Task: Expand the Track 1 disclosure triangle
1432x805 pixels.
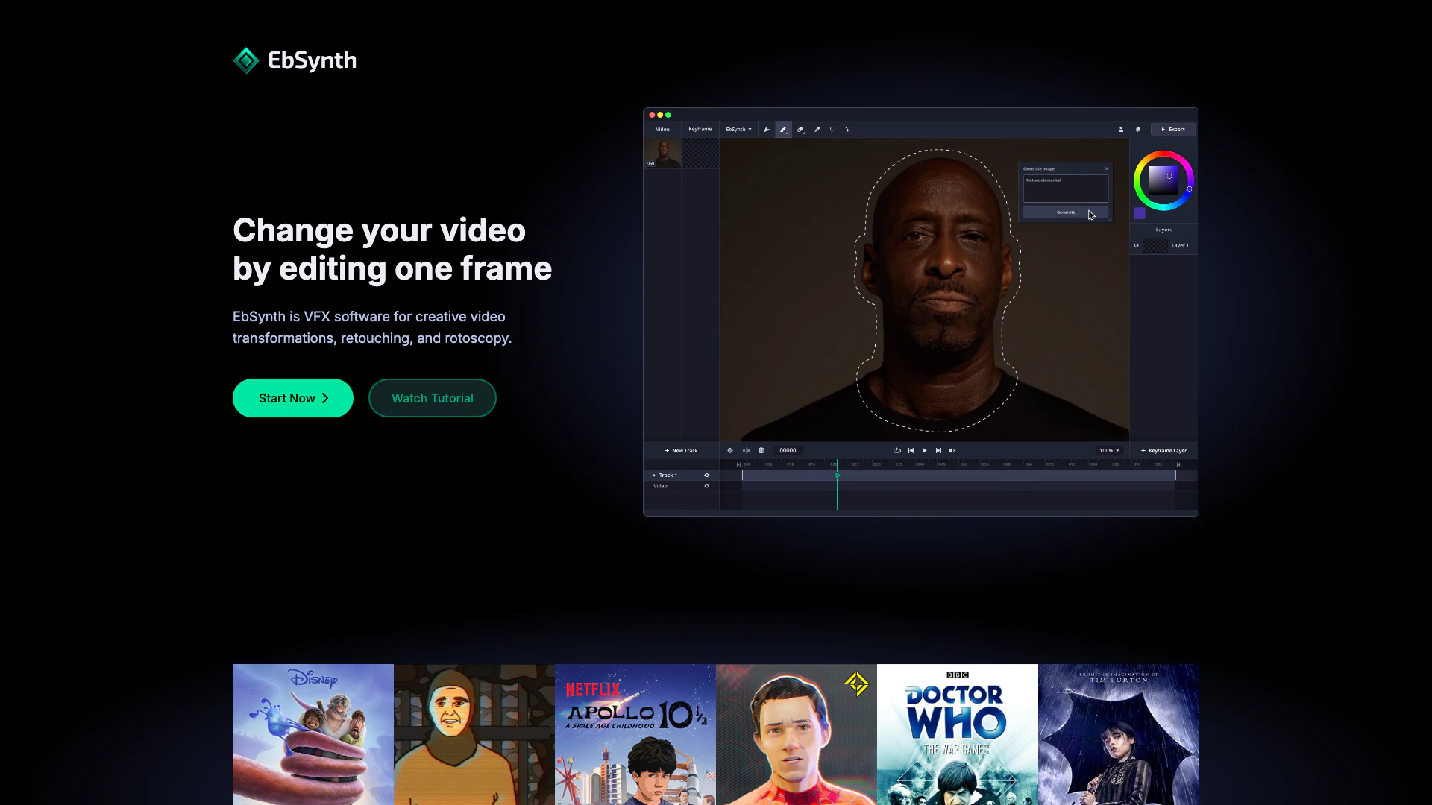Action: [x=654, y=476]
